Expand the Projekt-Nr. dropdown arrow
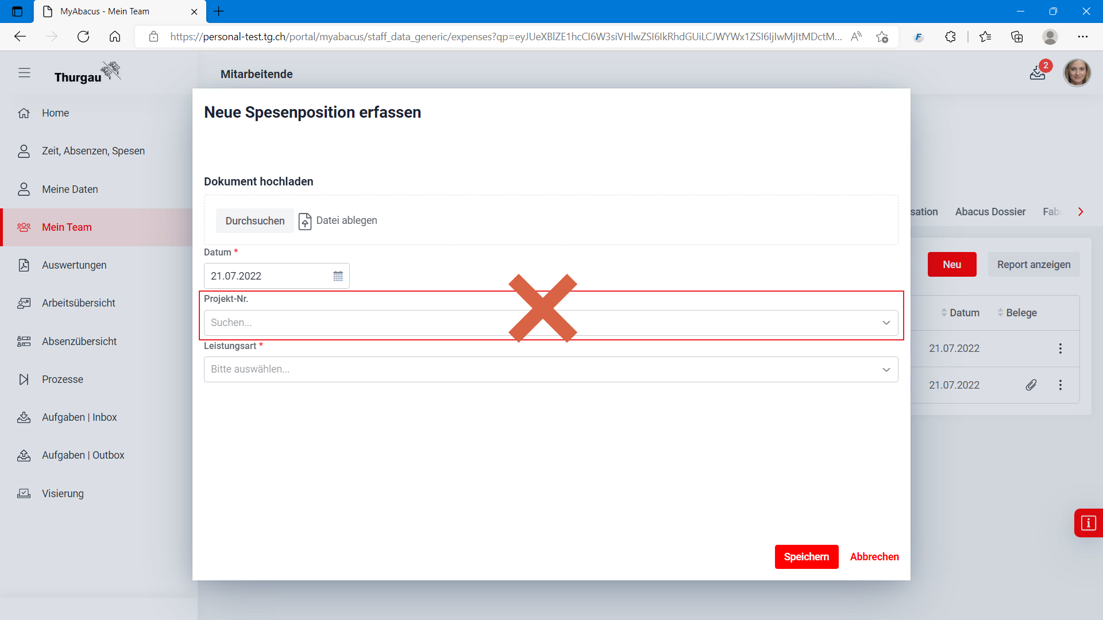The height and width of the screenshot is (620, 1103). tap(886, 323)
